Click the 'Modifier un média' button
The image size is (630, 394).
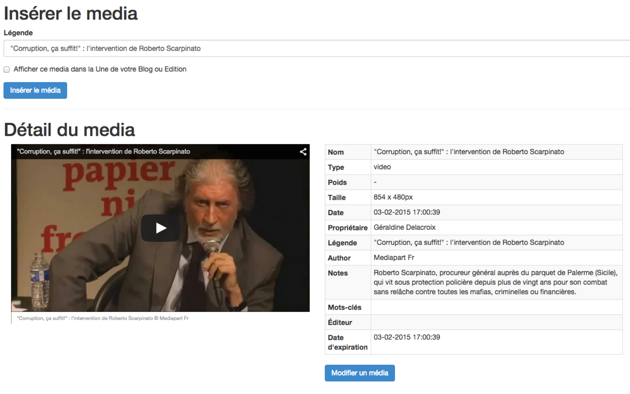pos(359,373)
